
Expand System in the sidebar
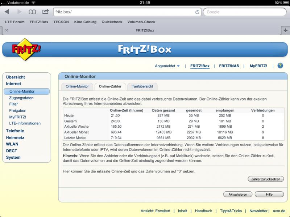click(13, 157)
